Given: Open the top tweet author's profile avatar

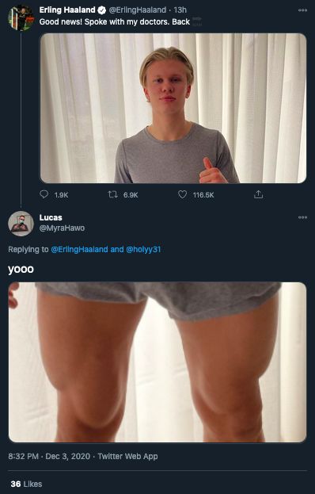Looking at the screenshot, I should (x=21, y=17).
